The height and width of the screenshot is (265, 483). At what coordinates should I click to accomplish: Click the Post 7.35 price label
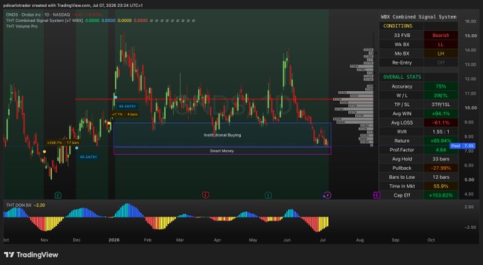click(462, 146)
